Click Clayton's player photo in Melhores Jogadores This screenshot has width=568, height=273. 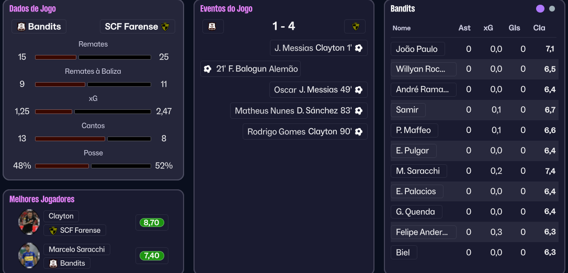coord(29,222)
